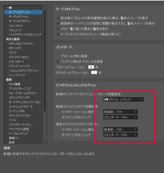Click the 再生と録音 category header
This screenshot has height=173, width=164.
pyautogui.click(x=13, y=39)
